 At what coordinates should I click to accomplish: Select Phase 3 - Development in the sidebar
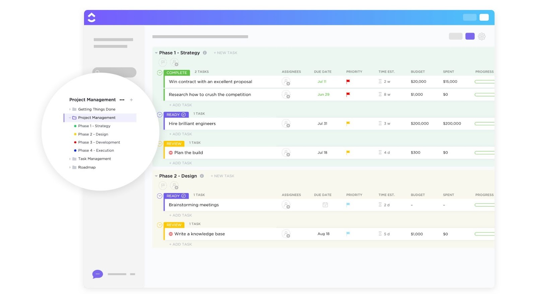click(x=98, y=142)
